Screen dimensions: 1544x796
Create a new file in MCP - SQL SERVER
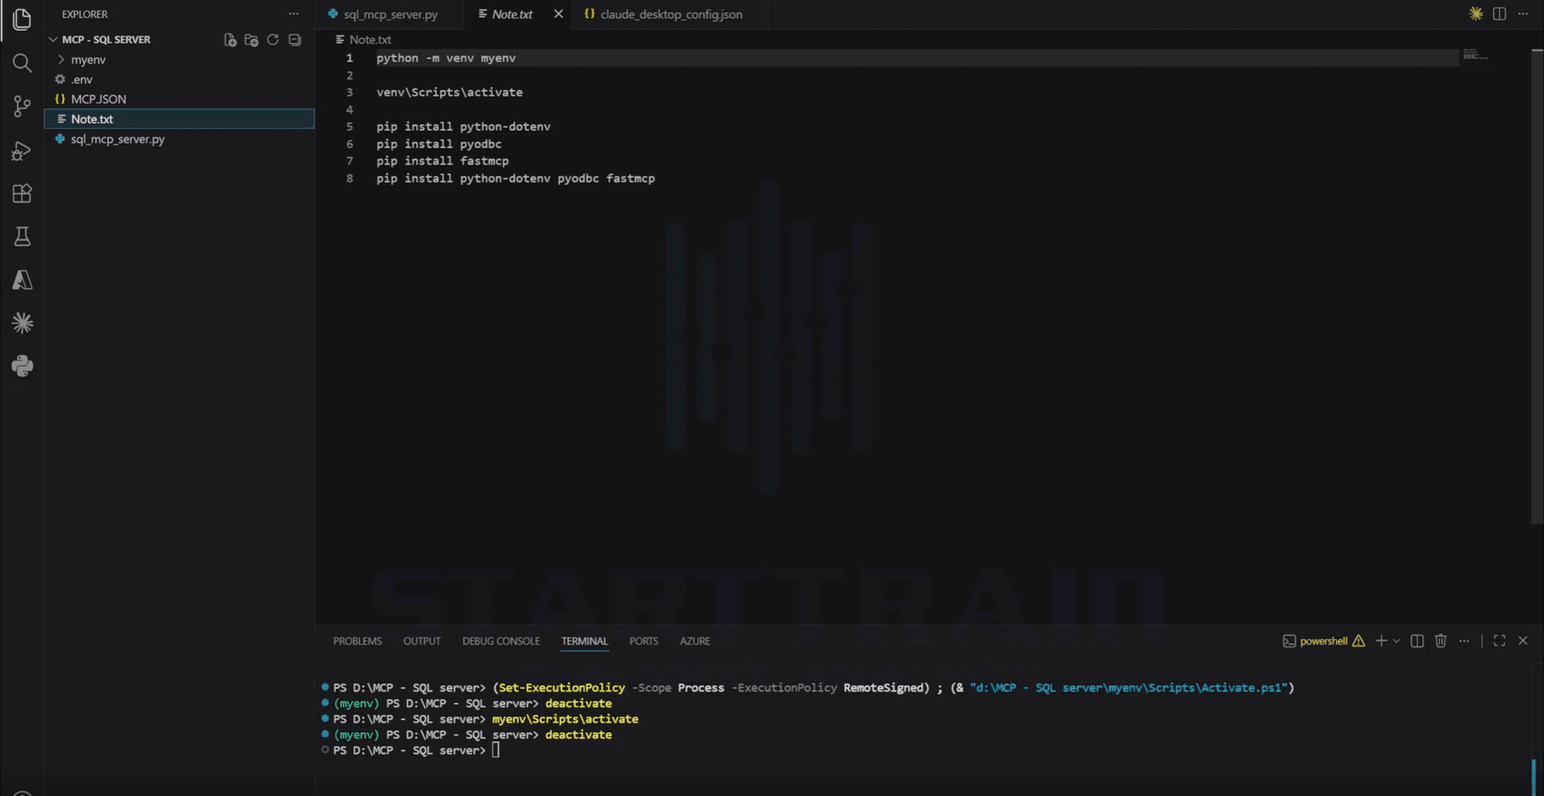pyautogui.click(x=230, y=39)
